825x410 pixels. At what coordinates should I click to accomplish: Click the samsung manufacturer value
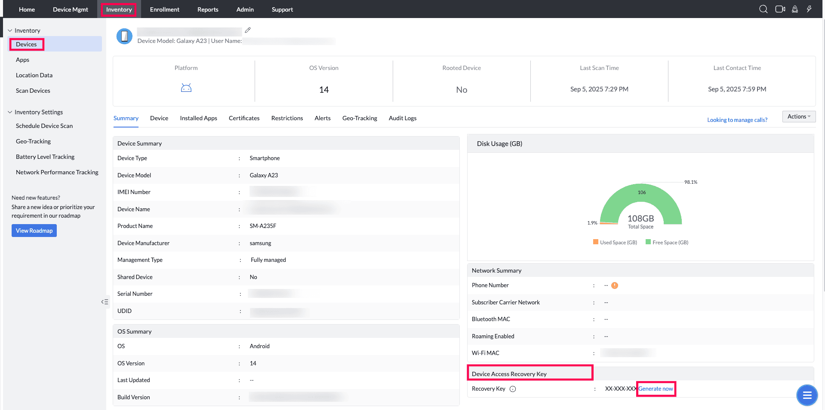pos(260,243)
